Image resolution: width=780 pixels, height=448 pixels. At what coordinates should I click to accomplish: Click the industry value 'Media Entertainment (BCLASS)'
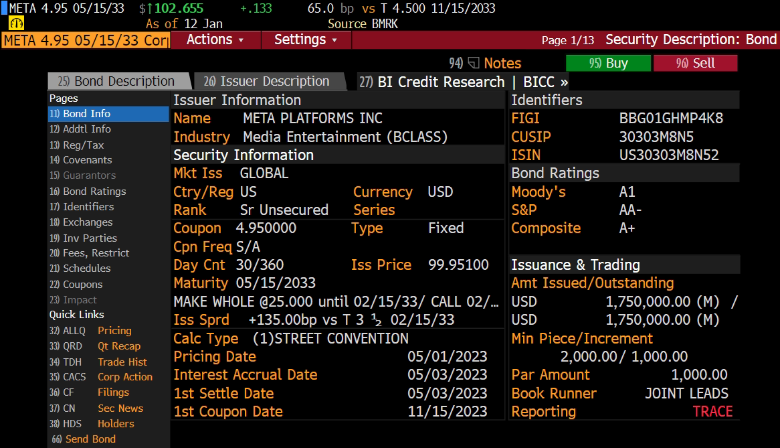345,137
